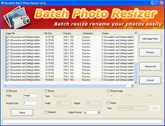Tick the Sharpen checkbox

(x=46, y=112)
